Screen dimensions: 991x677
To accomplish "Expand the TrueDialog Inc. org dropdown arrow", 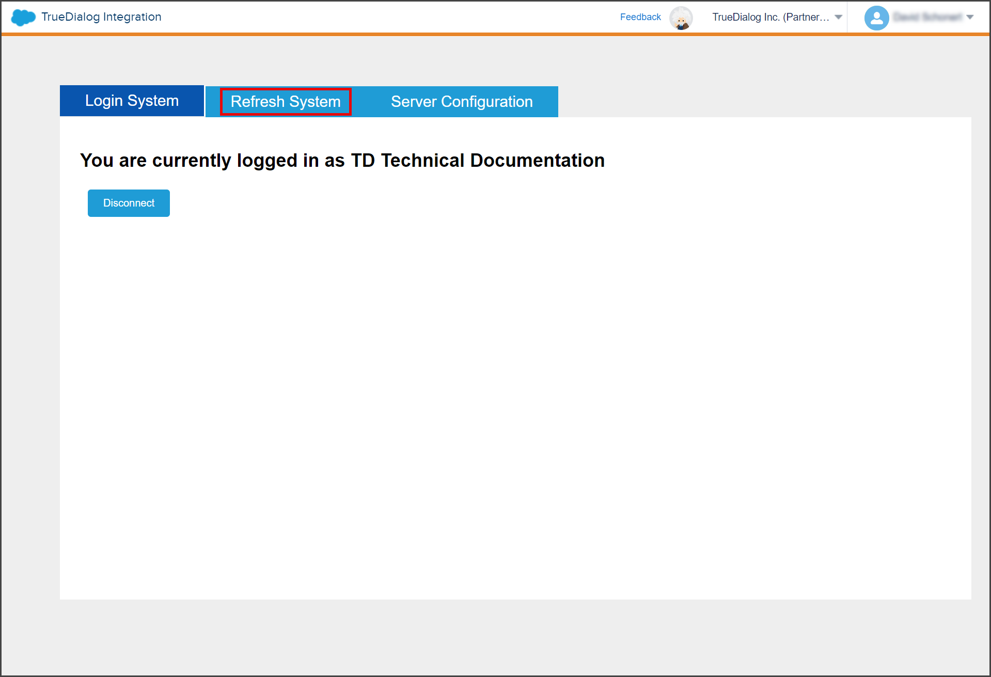I will pyautogui.click(x=839, y=17).
